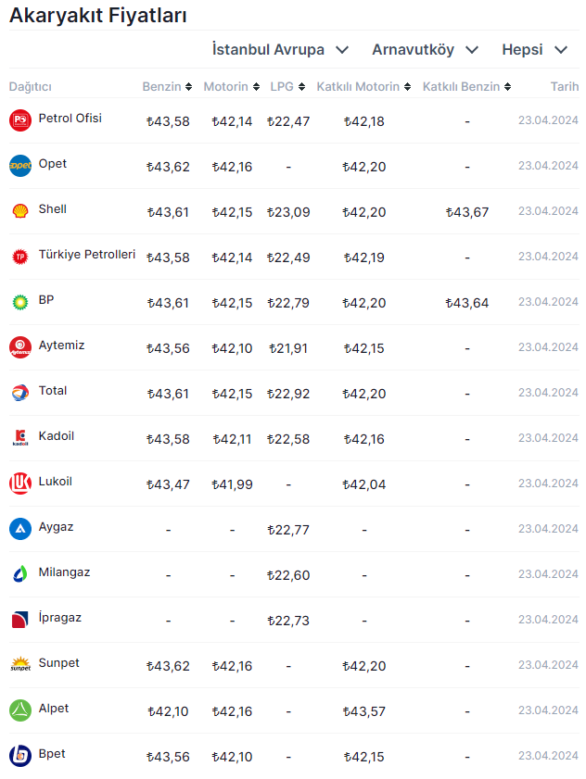586x779 pixels.
Task: Click the Opet brand logo
Action: point(20,166)
